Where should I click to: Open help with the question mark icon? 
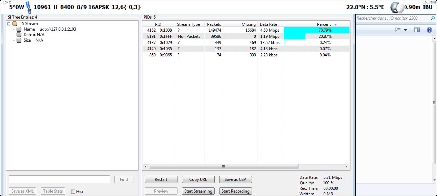pyautogui.click(x=429, y=30)
